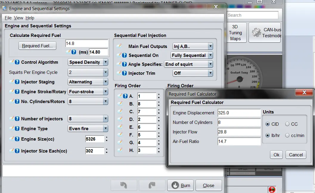Viewport: 315px width, 193px height.
Task: Select the CC units radio button
Action: click(287, 124)
